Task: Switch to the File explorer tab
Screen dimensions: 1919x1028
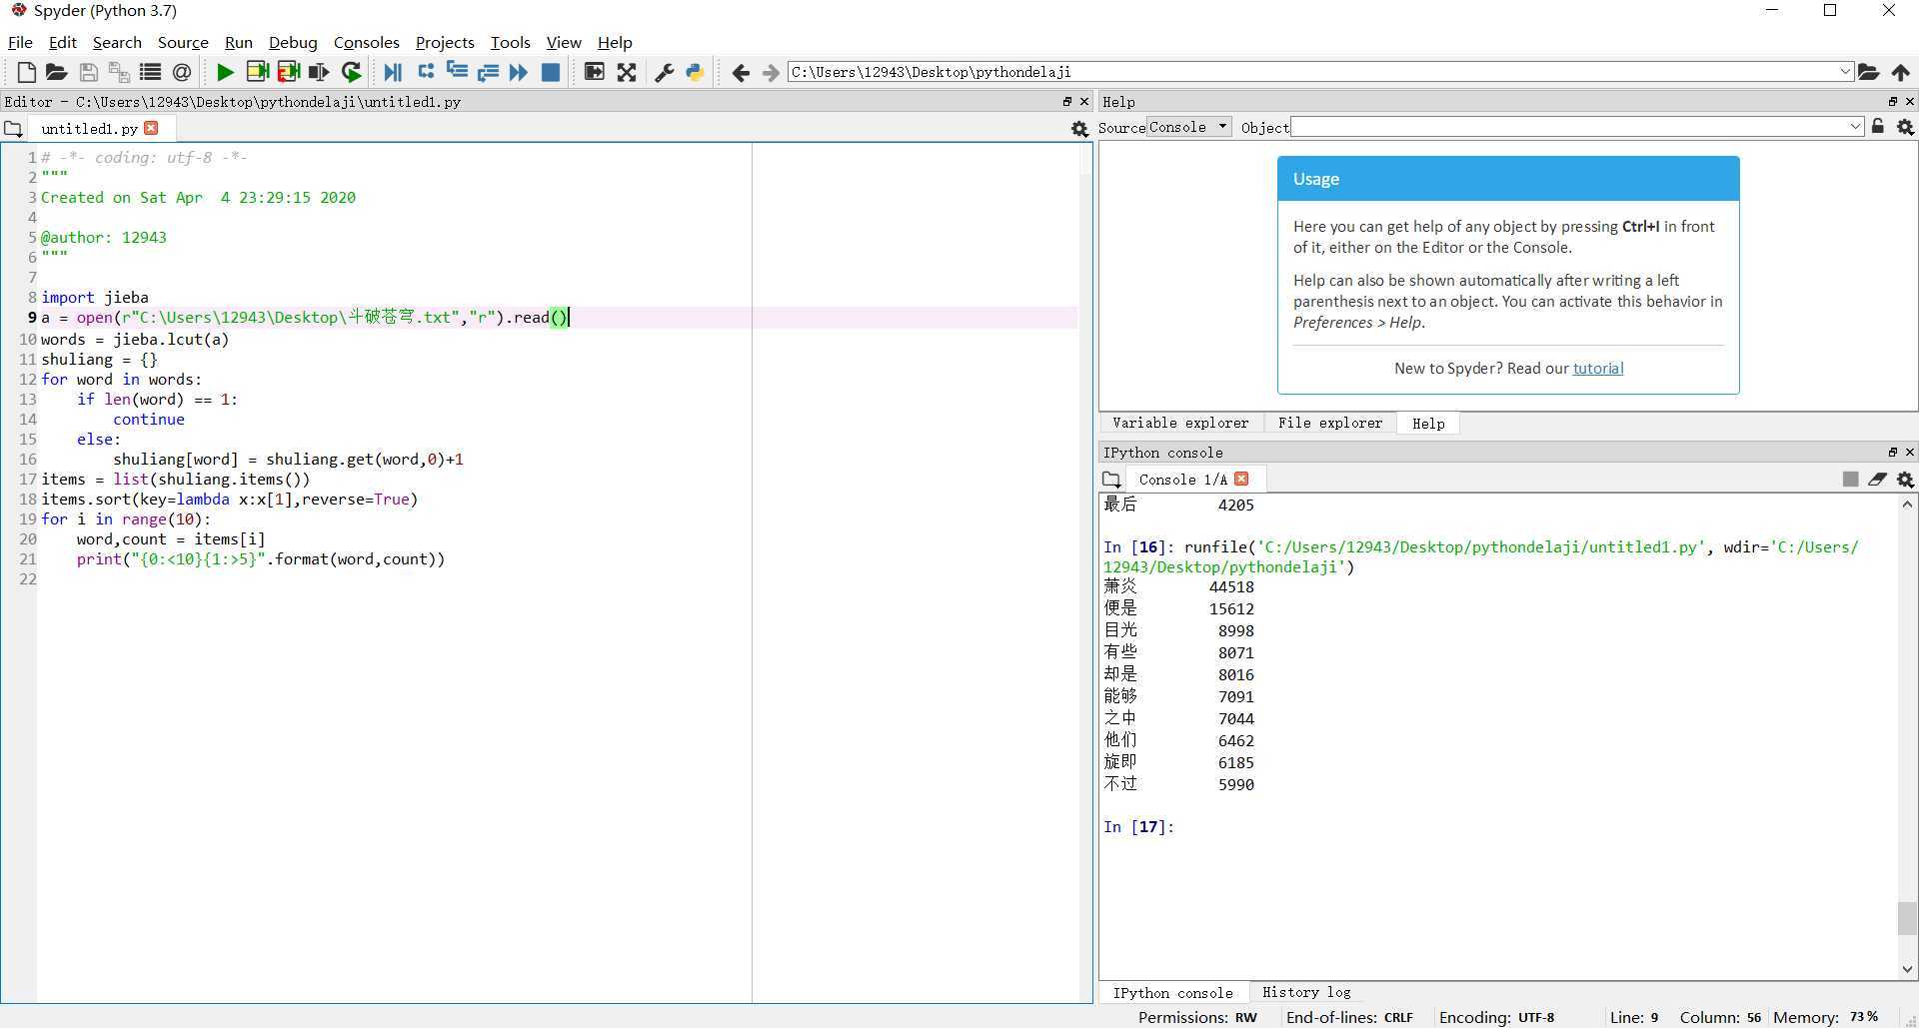Action: coord(1329,423)
